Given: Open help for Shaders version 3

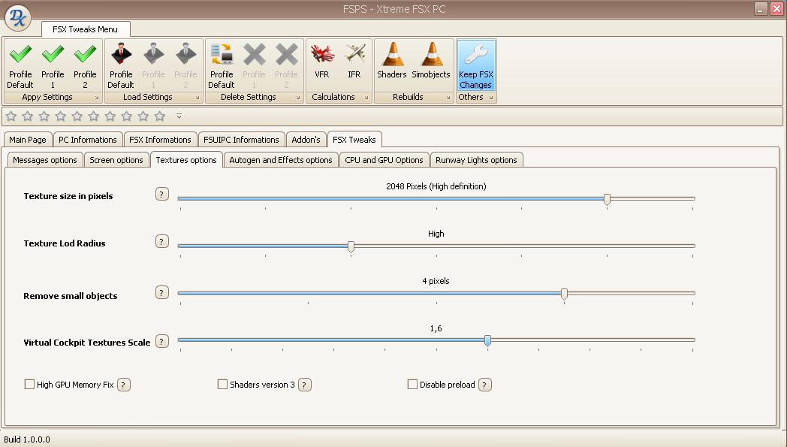Looking at the screenshot, I should [305, 385].
